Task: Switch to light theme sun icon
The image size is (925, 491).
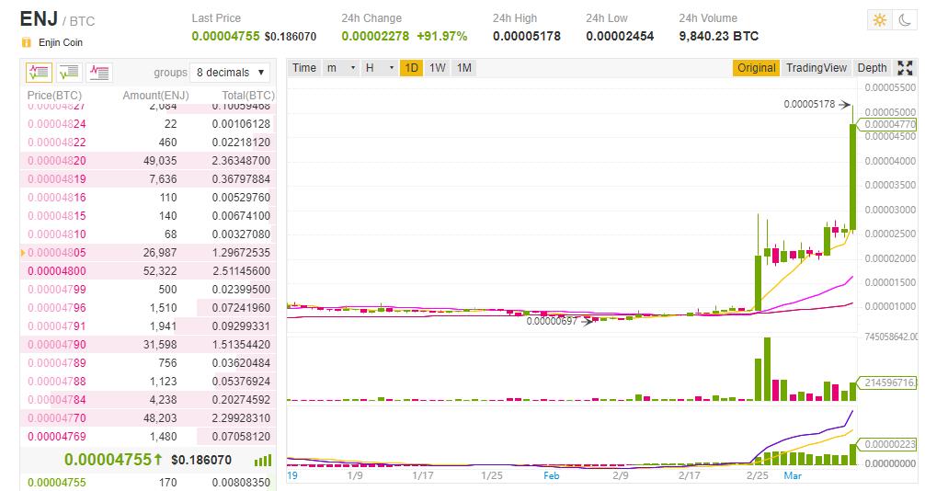Action: click(880, 20)
